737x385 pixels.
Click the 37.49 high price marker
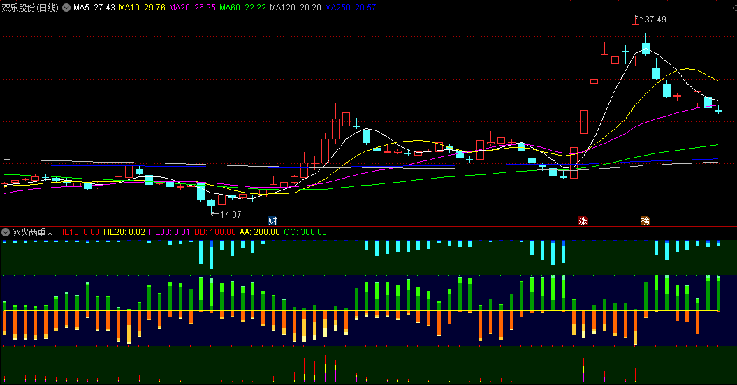pyautogui.click(x=655, y=20)
